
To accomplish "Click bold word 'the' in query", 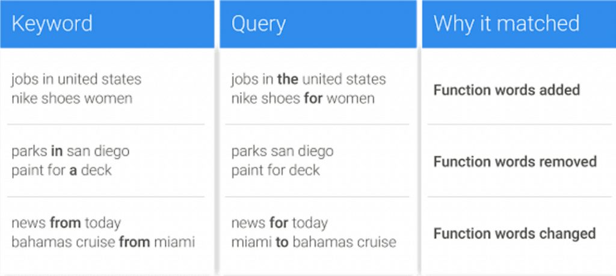I will 288,79.
